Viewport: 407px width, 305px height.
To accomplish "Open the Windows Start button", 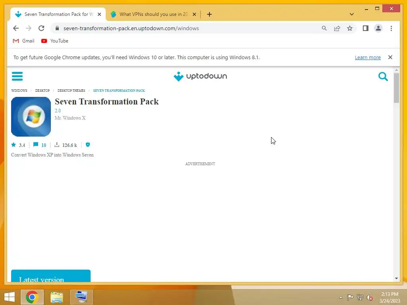I will pos(10,297).
